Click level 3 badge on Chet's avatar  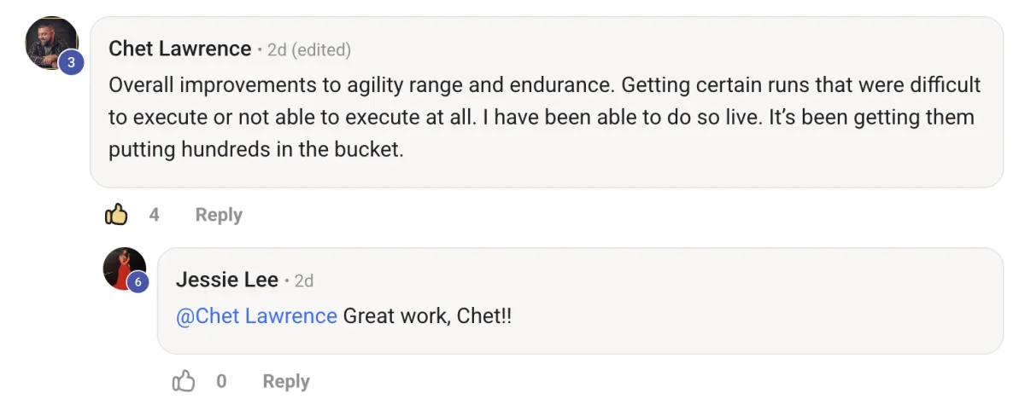tap(71, 62)
